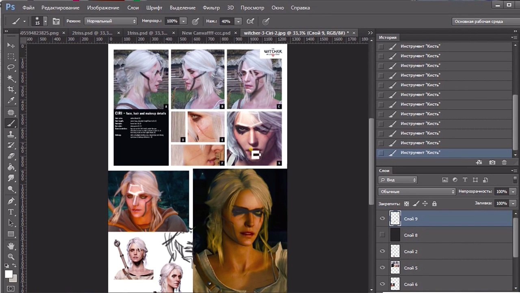Show hidden layer Слой 8
This screenshot has height=293, width=520.
382,235
